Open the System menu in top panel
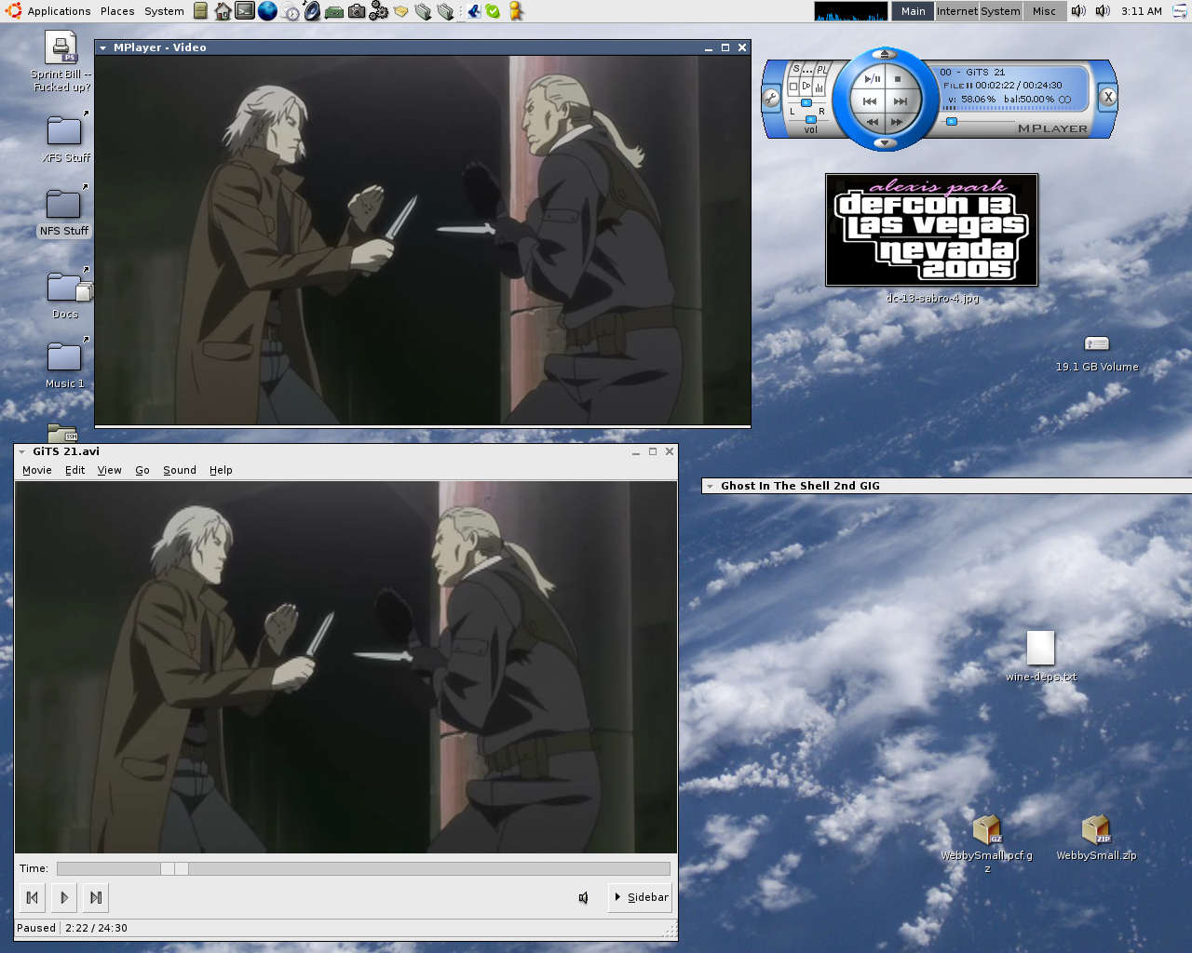 tap(164, 11)
